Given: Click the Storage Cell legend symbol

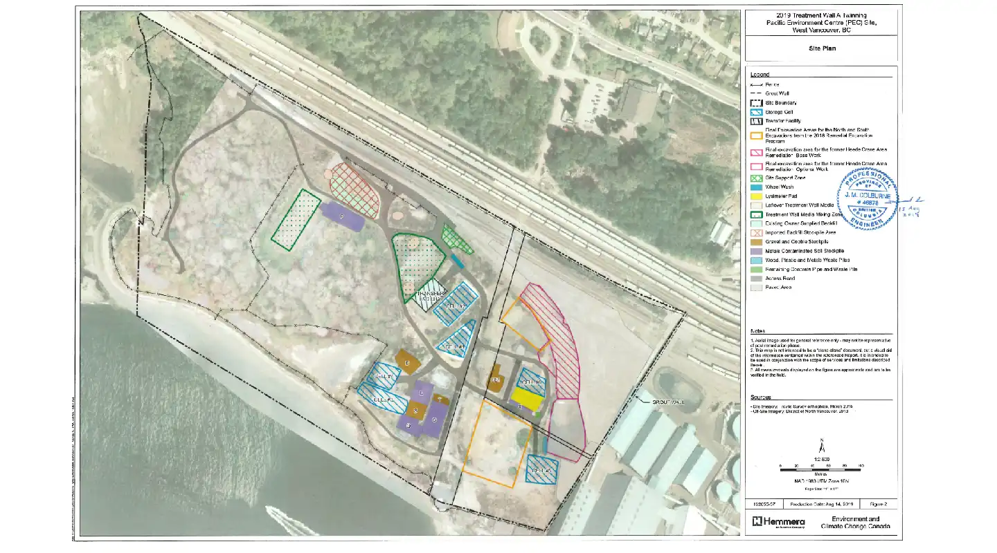Looking at the screenshot, I should click(757, 112).
